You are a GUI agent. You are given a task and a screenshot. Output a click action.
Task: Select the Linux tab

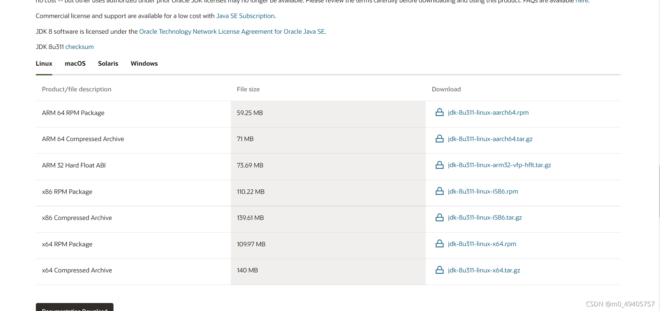pyautogui.click(x=44, y=64)
